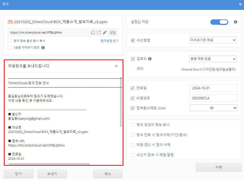Toggle the 설정값 저장 switch

219,22
